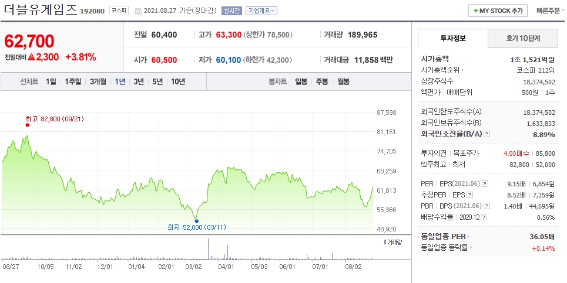Click the 하한가 42,300 limit text
This screenshot has width=567, height=283.
point(267,60)
